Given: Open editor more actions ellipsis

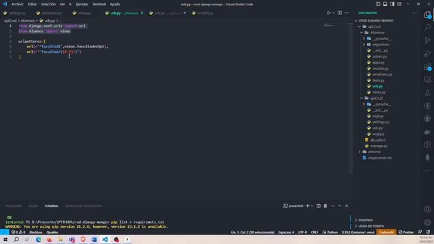Looking at the screenshot, I should pyautogui.click(x=347, y=13).
